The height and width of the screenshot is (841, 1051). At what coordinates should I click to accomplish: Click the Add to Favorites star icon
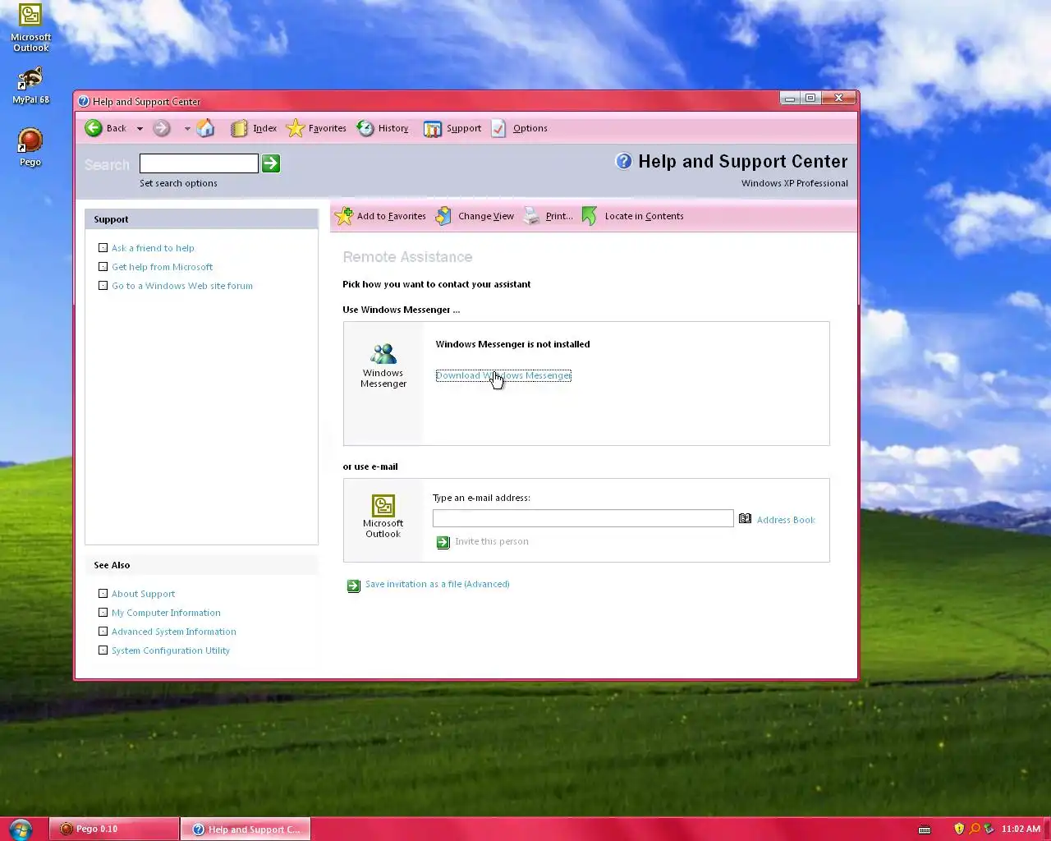tap(344, 216)
